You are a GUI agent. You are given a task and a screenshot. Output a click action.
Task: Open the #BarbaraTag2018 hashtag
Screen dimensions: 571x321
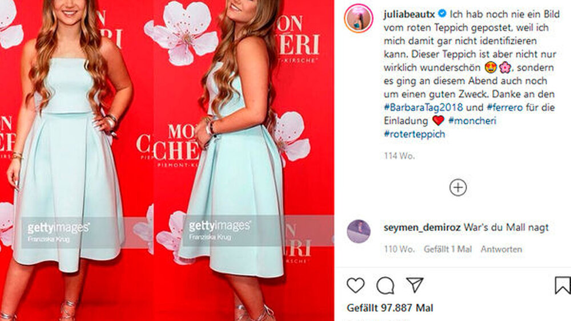(x=423, y=108)
